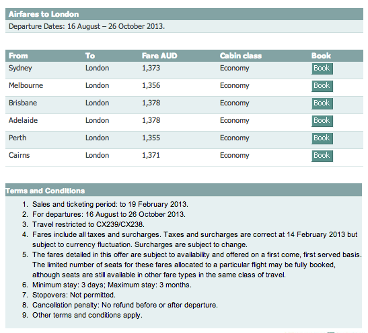
Task: Click the Perth fare 1,355
Action: 151,138
